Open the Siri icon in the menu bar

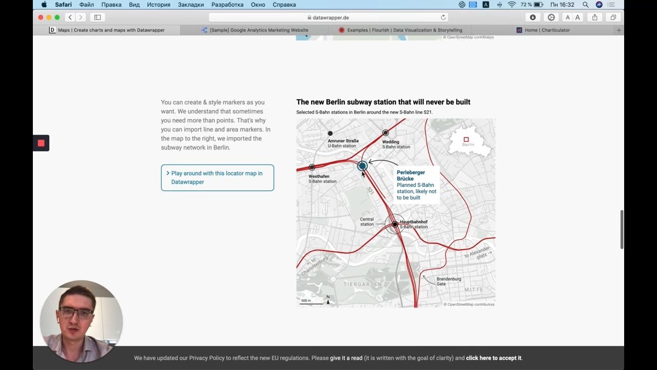(x=599, y=5)
